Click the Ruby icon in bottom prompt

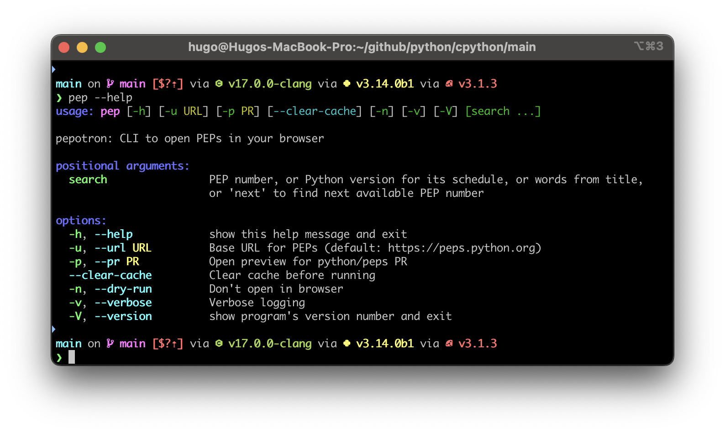[x=449, y=343]
